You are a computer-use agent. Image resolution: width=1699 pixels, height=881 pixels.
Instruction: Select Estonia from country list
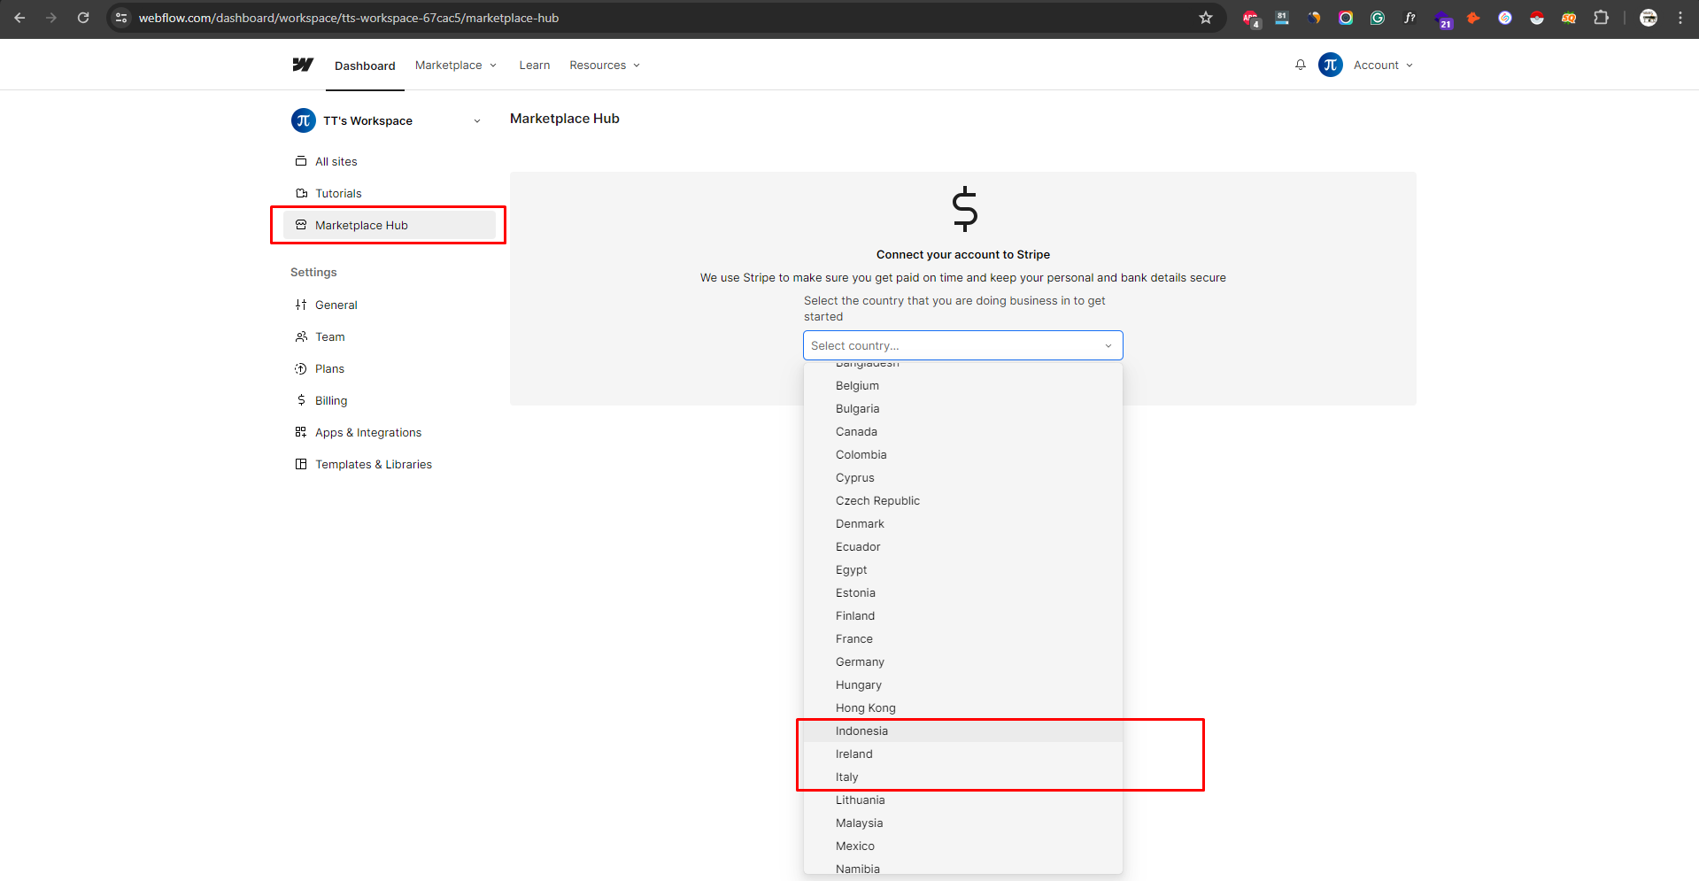(963, 592)
